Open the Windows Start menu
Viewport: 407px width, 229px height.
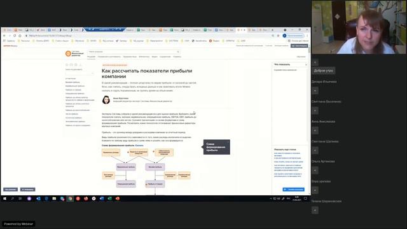tap(4, 198)
